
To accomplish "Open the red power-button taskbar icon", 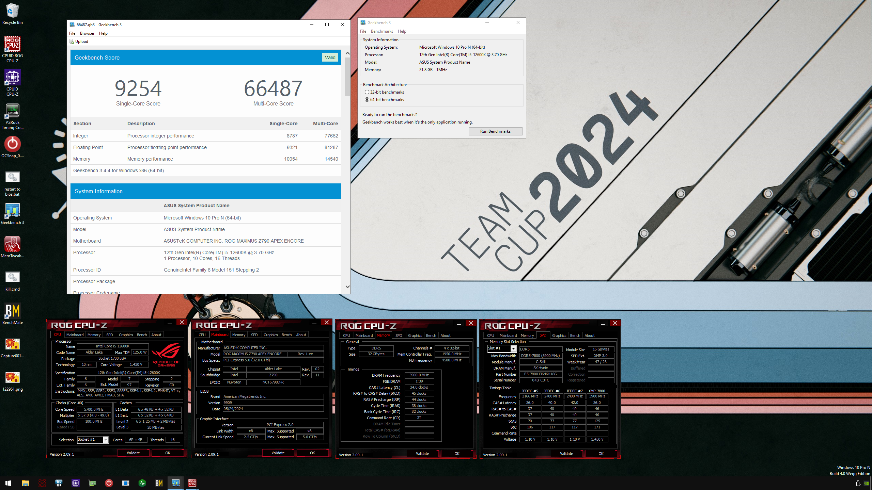I will pos(109,483).
